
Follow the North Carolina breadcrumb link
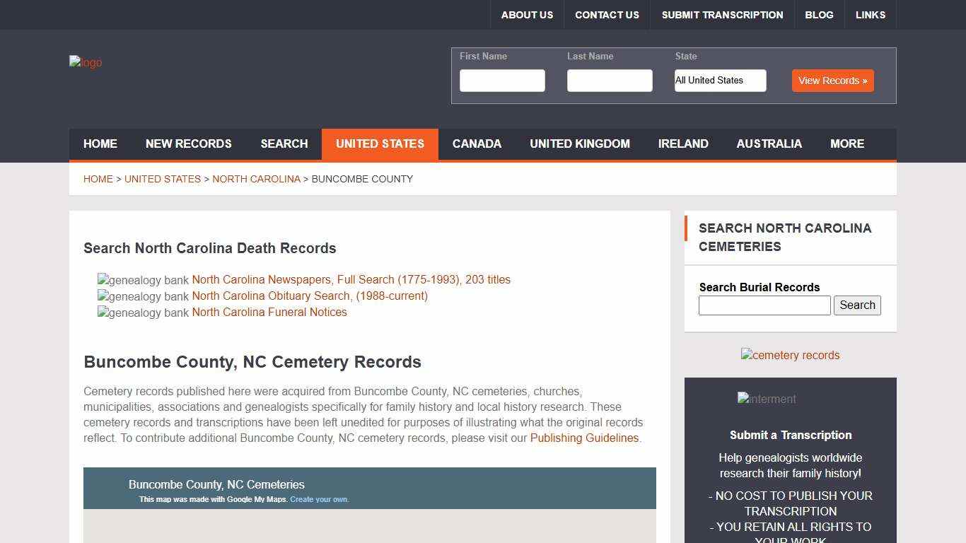(256, 179)
